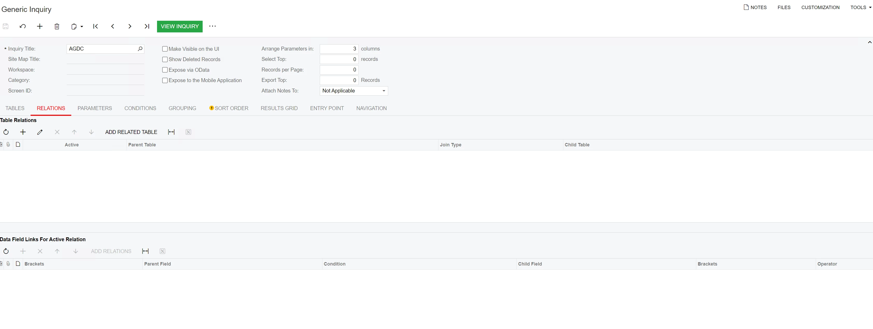Click the Inquiry Title input field
The image size is (873, 329).
pyautogui.click(x=102, y=49)
